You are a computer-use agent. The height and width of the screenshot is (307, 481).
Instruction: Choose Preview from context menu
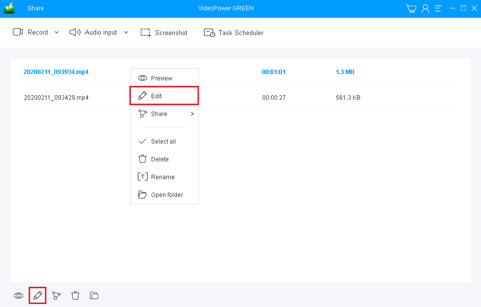tap(164, 78)
